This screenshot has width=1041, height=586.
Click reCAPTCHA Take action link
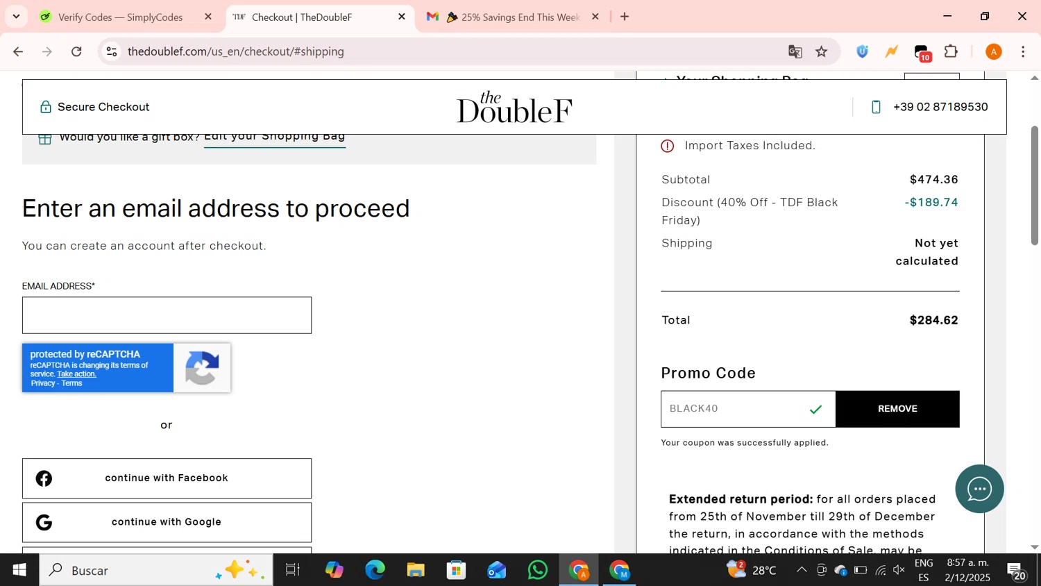76,374
